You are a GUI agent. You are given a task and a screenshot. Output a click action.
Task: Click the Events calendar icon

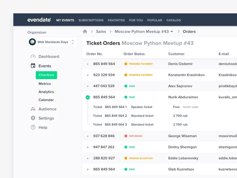33,66
